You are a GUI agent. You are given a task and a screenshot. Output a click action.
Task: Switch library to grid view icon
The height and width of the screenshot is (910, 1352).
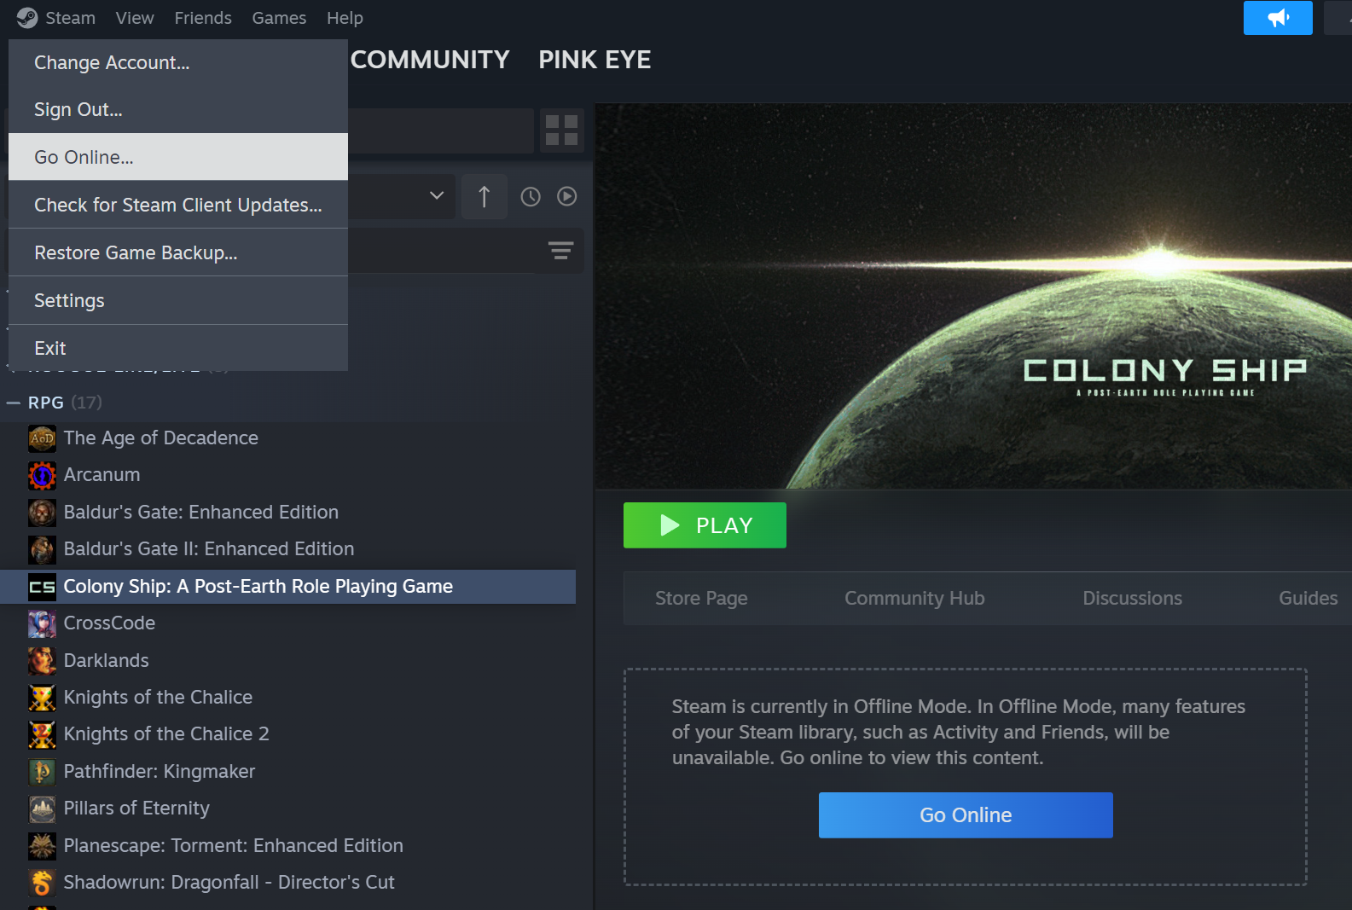coord(561,130)
